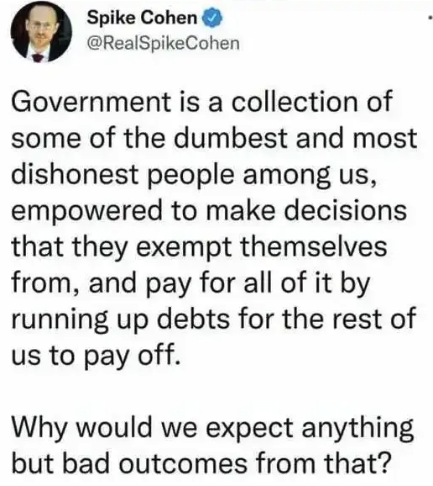This screenshot has height=486, width=433.
Task: Click the blue verified checkmark badge
Action: tap(212, 18)
